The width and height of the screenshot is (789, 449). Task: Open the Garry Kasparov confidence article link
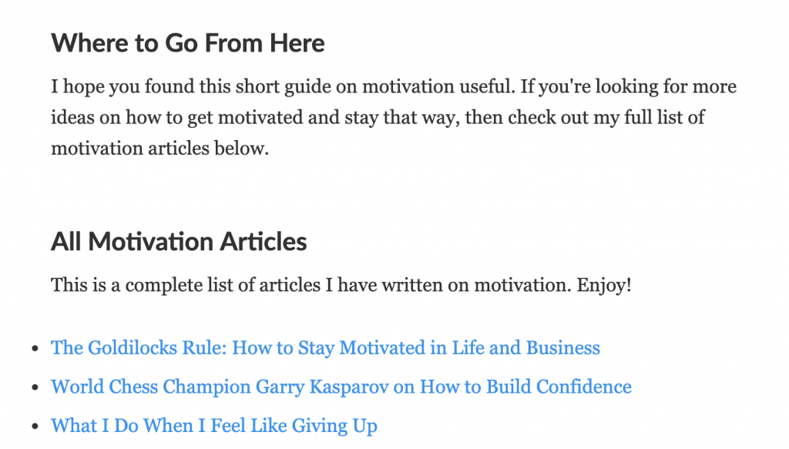click(341, 387)
